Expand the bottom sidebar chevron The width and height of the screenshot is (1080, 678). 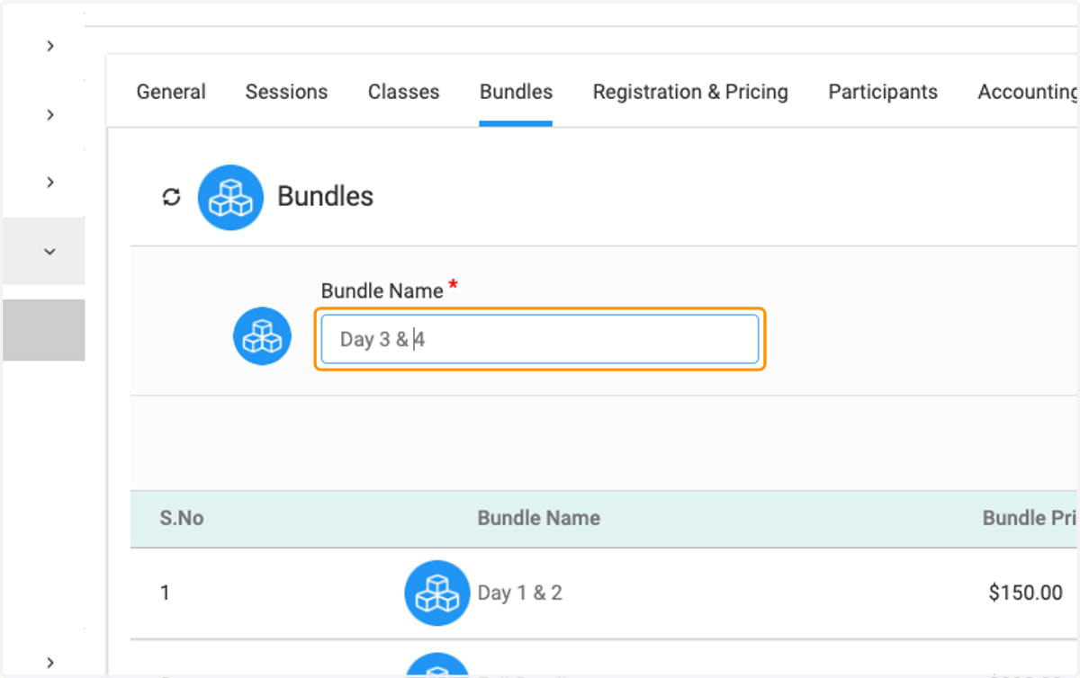(50, 662)
